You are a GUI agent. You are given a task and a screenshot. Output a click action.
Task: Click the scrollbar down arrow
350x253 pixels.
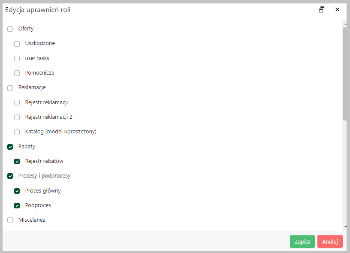(345, 227)
